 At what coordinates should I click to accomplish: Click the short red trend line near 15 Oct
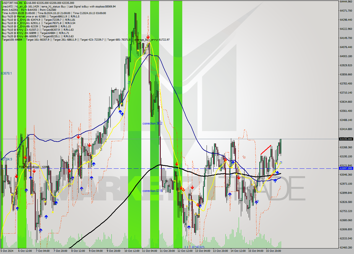pos(265,149)
